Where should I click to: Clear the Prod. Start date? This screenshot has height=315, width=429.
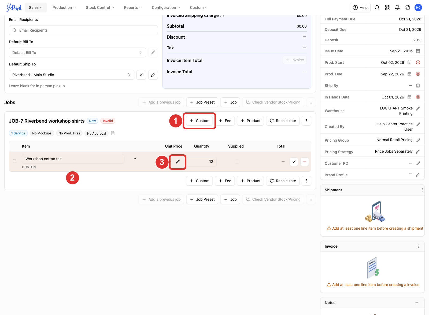(418, 63)
